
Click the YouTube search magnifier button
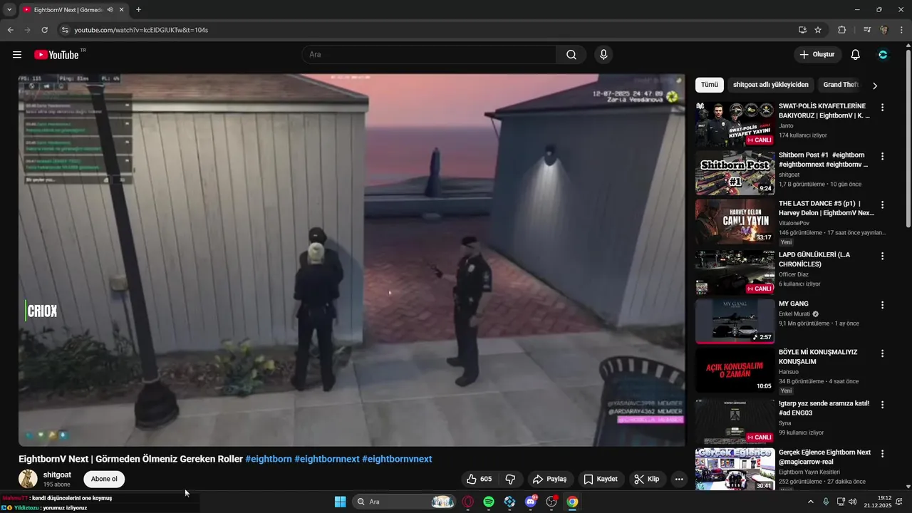(571, 55)
